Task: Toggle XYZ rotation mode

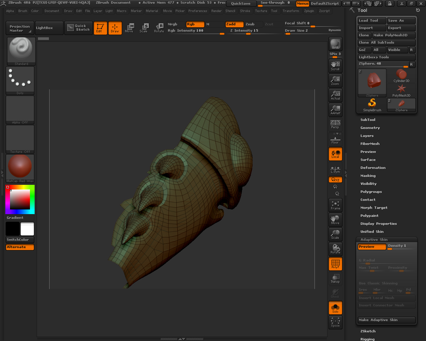Action: click(x=335, y=179)
